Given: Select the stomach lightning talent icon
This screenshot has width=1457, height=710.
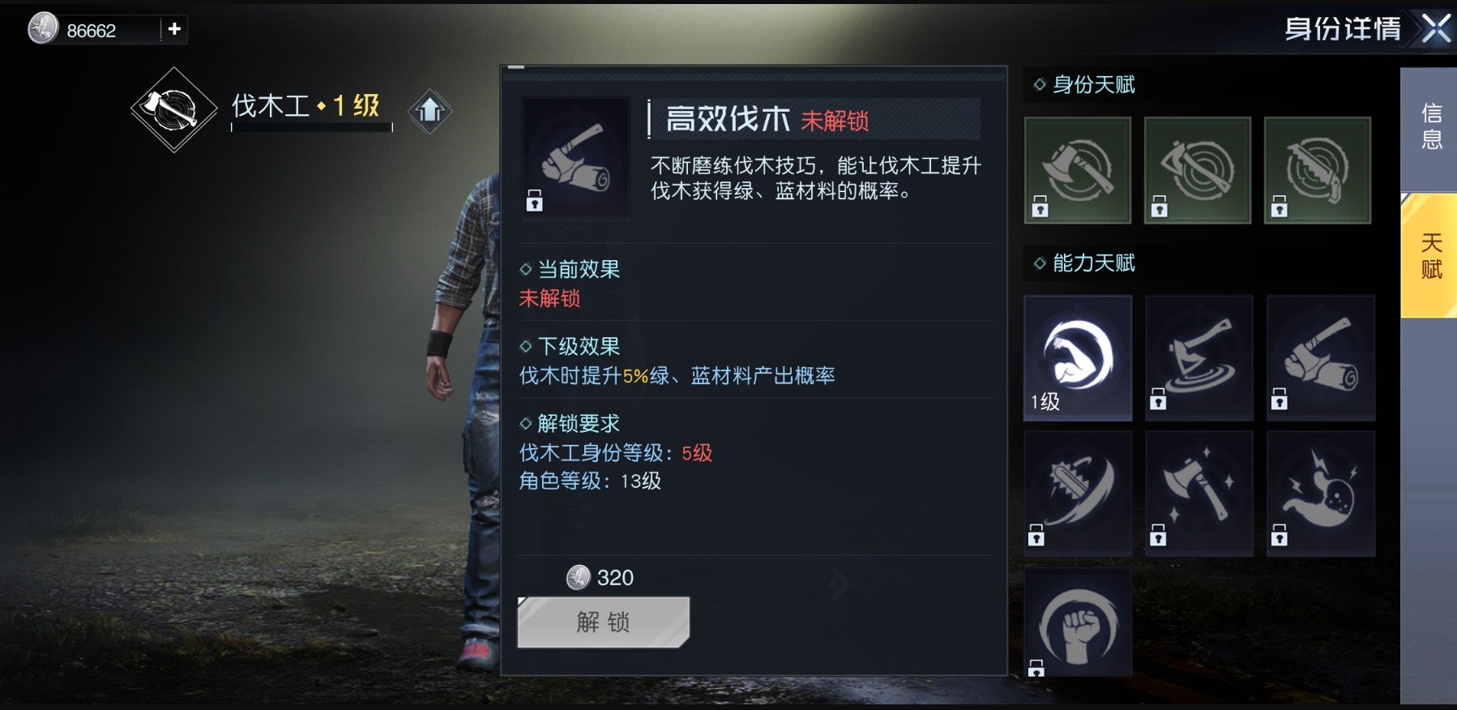Looking at the screenshot, I should (x=1321, y=494).
